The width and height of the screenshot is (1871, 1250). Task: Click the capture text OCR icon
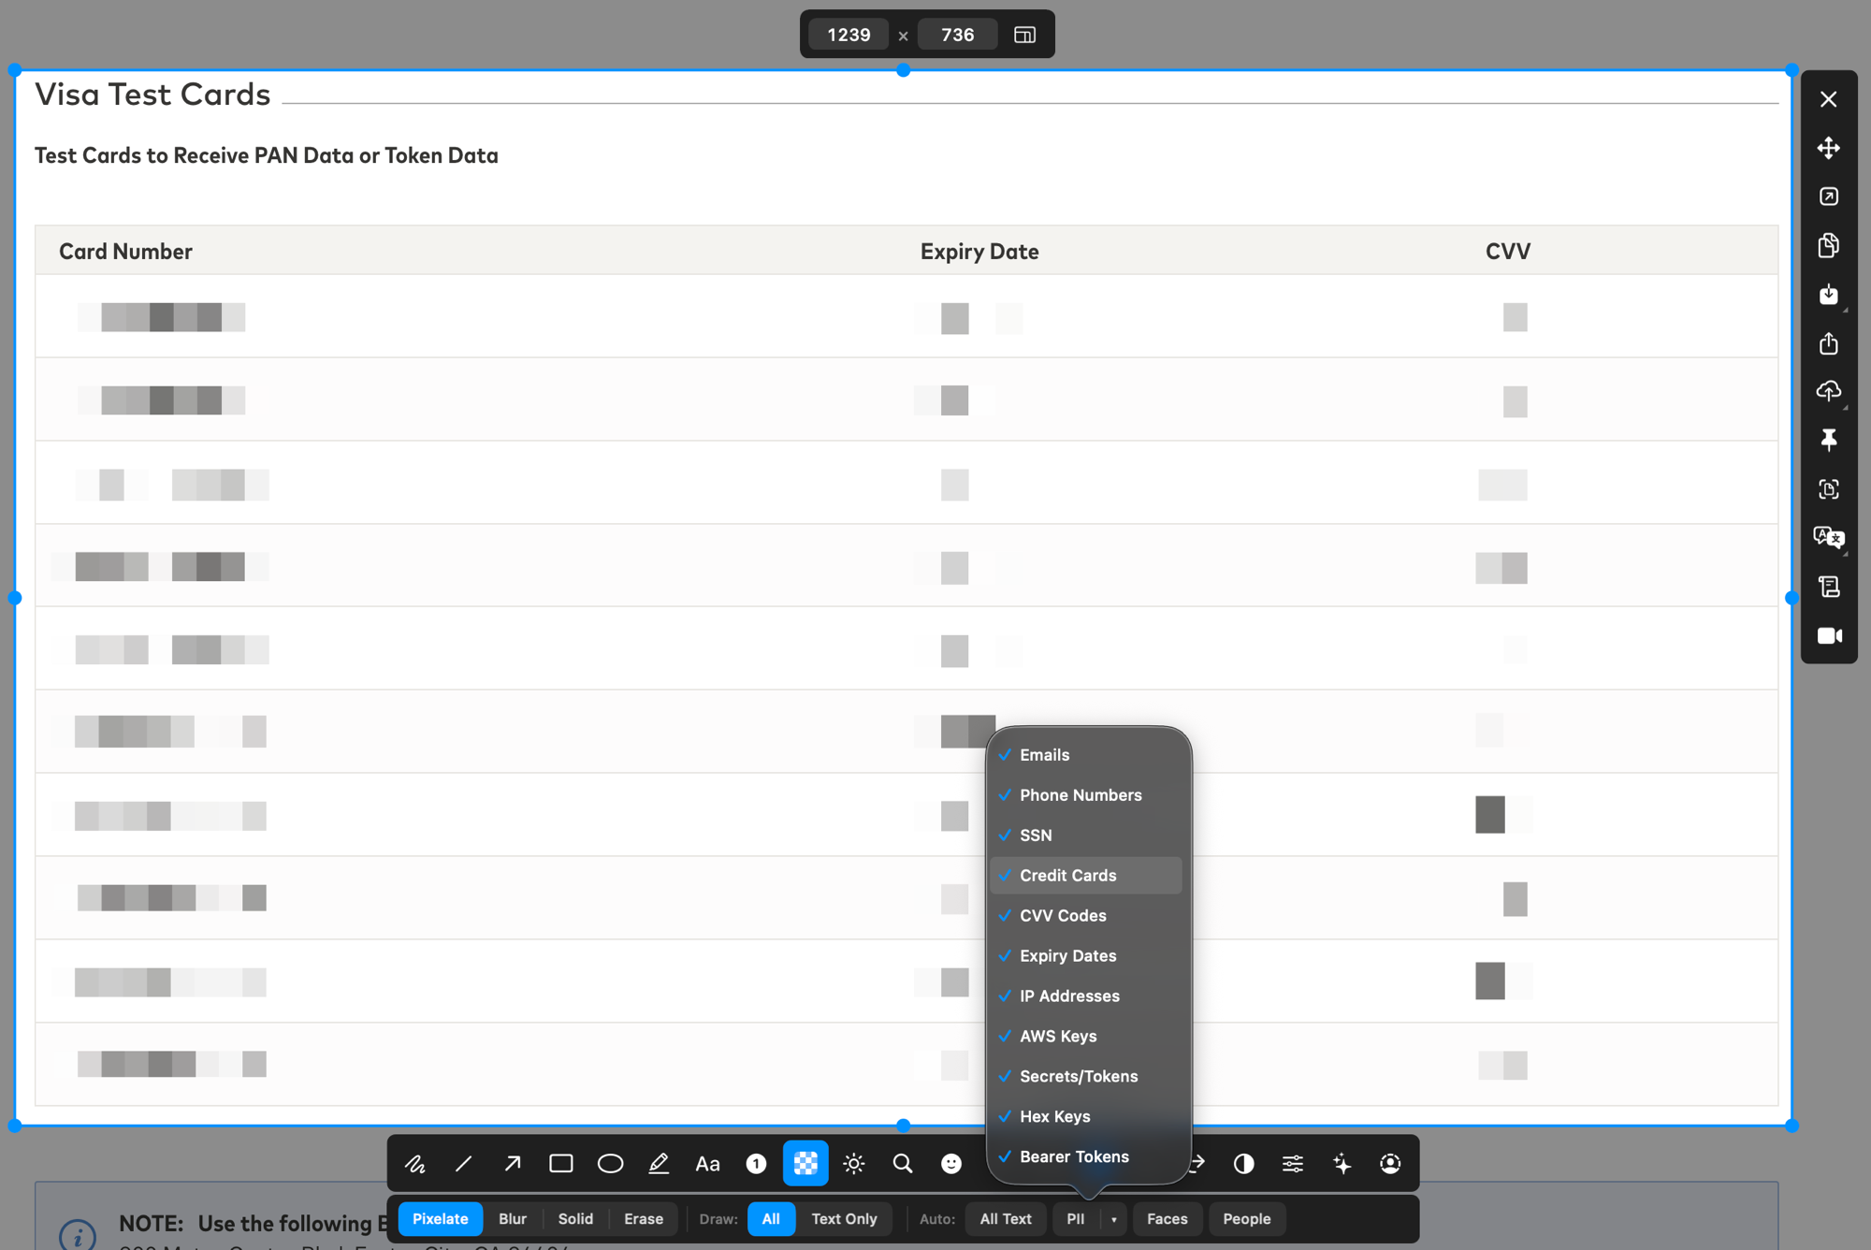1829,489
